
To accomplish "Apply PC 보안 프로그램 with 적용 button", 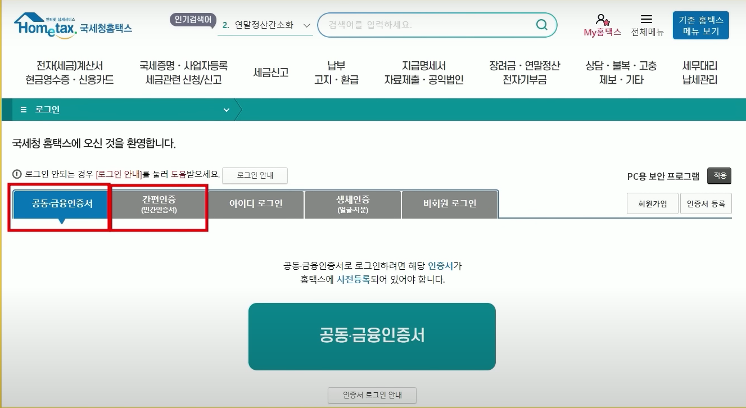I will pyautogui.click(x=719, y=176).
